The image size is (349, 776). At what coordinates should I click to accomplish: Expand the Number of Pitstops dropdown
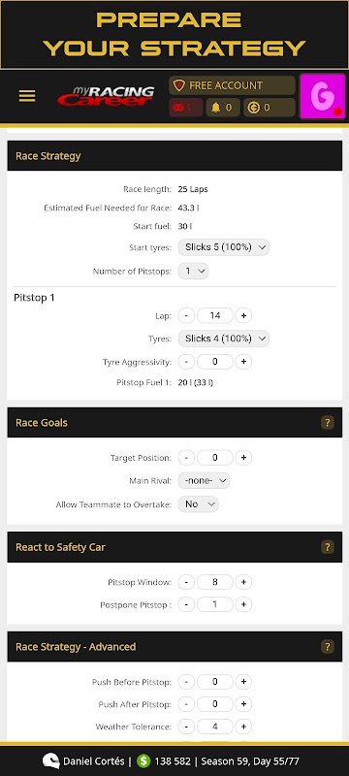pos(193,271)
